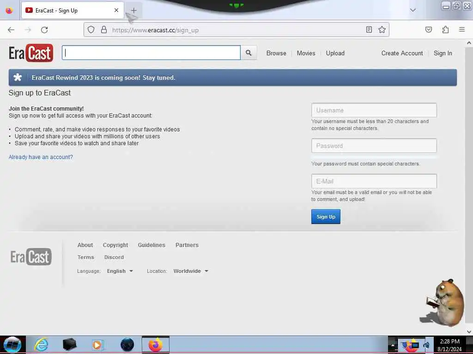Viewport: 473px width, 354px height.
Task: Open the tracking protection shield icon
Action: tap(91, 29)
